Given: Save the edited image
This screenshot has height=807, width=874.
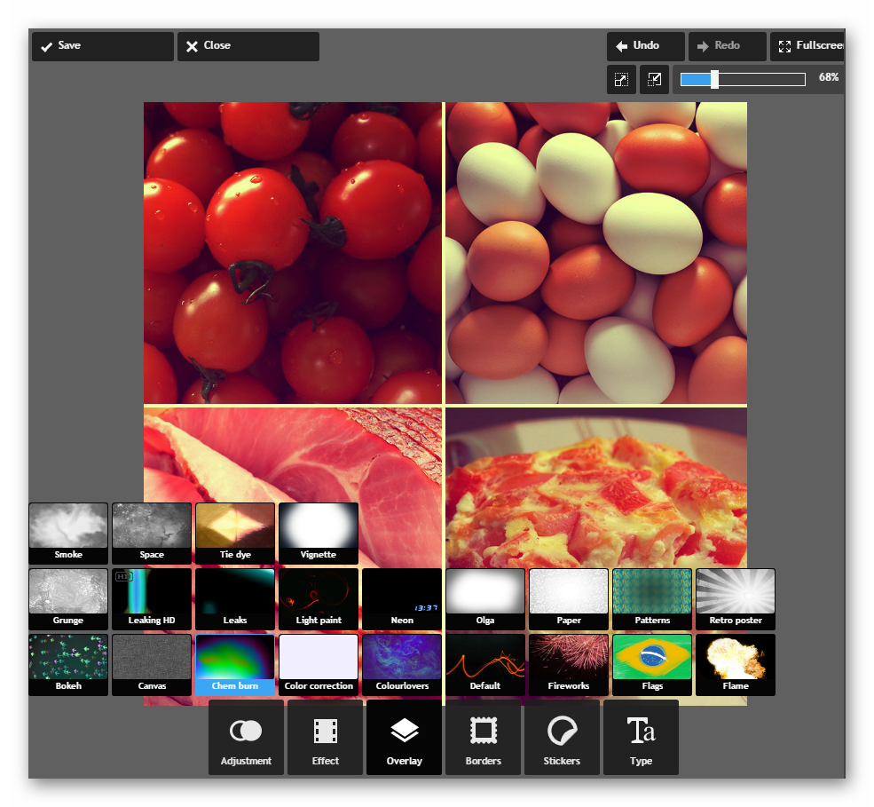Looking at the screenshot, I should (x=102, y=46).
